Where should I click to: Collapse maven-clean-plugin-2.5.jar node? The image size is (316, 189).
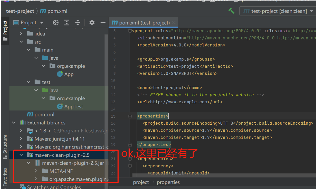28,163
